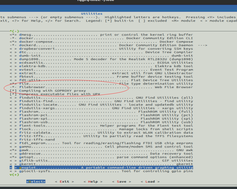
Task: Toggle the dmesg package selection
Action: [13, 35]
